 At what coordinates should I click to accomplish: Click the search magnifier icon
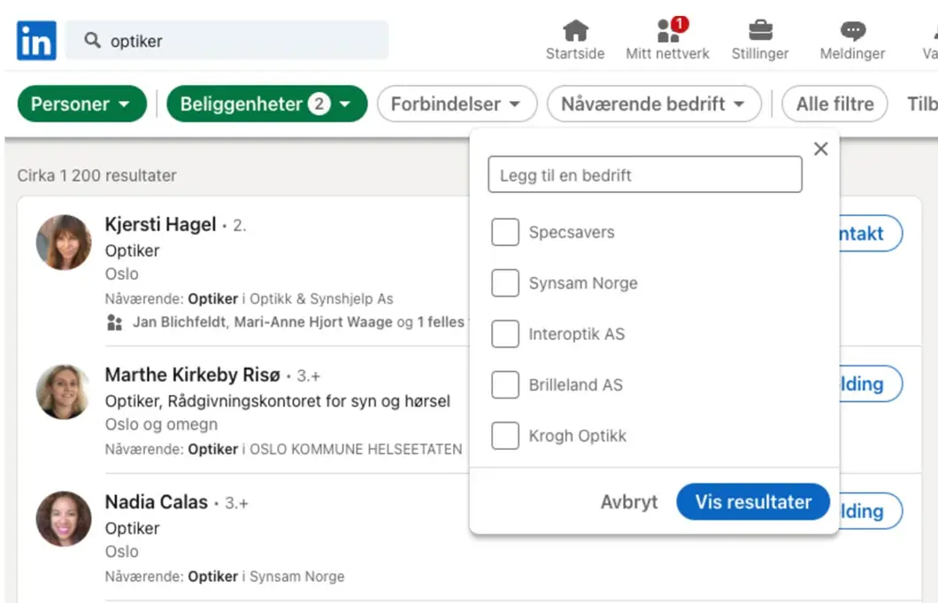[92, 40]
